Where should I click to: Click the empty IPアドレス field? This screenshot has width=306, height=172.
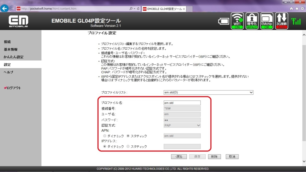click(182, 146)
